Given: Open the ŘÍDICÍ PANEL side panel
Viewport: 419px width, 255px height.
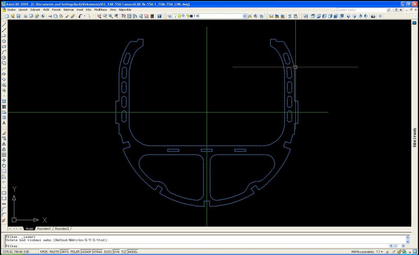Looking at the screenshot, I should [415, 137].
